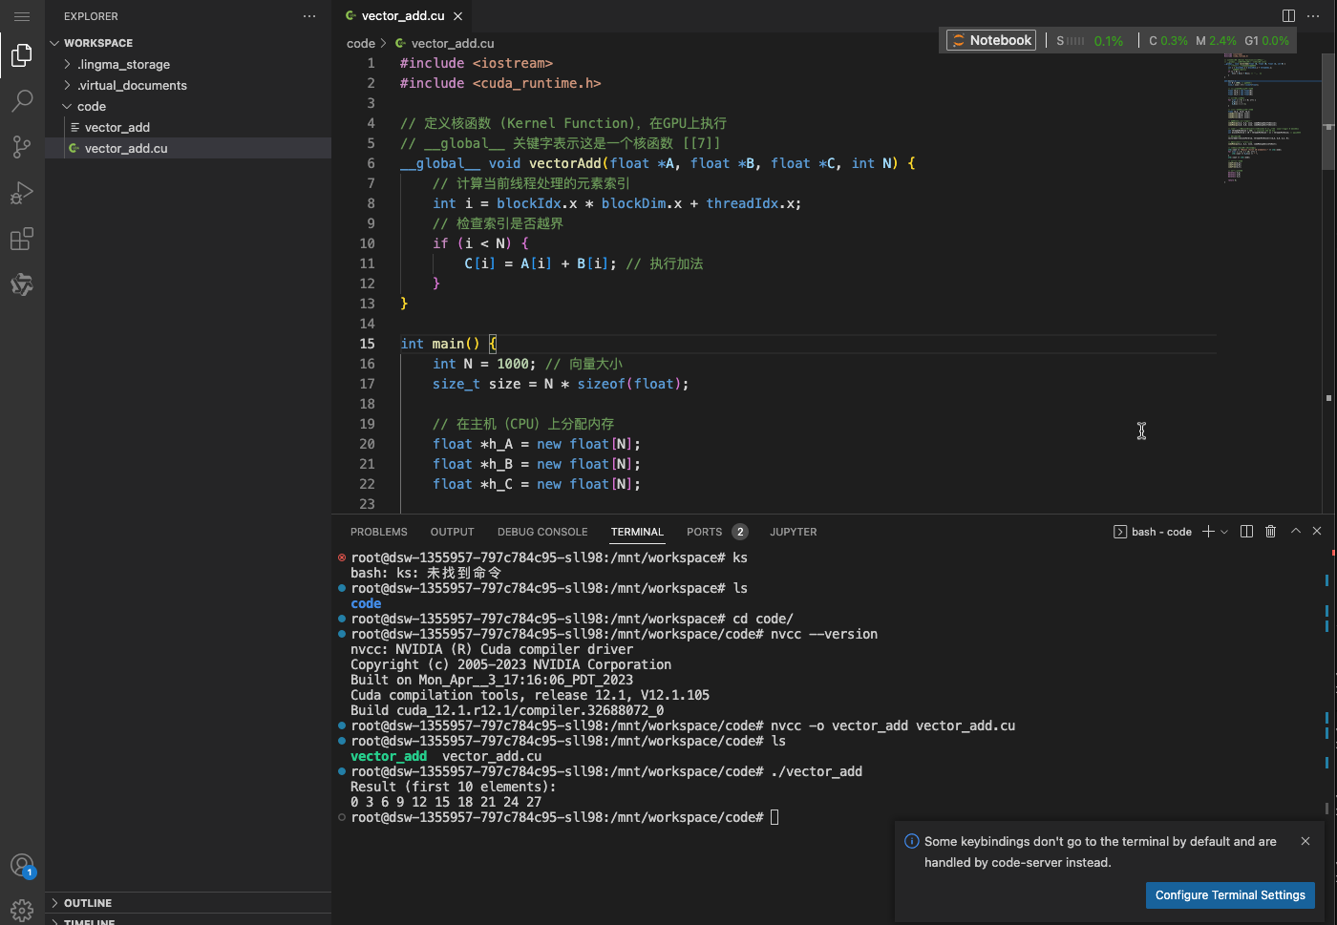Split the editor to the right
The width and height of the screenshot is (1337, 925).
coord(1288,15)
